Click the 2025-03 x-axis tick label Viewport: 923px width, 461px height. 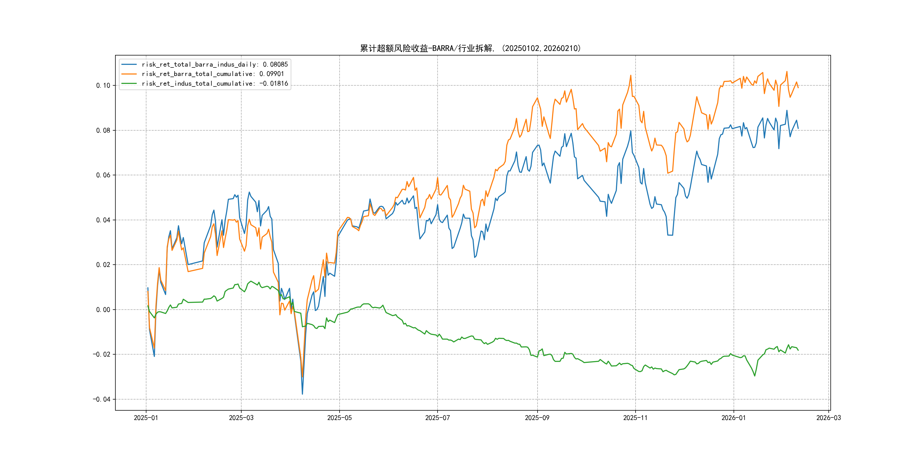coord(241,418)
